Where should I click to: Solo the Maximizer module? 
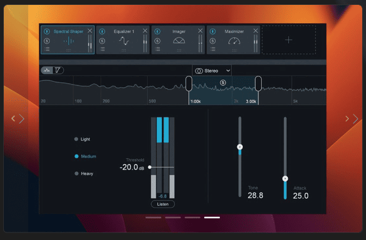pyautogui.click(x=212, y=41)
